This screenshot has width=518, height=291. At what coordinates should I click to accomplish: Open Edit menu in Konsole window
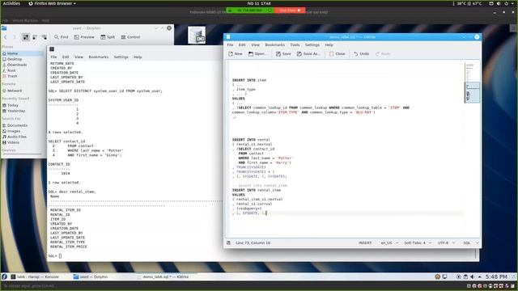tap(66, 57)
